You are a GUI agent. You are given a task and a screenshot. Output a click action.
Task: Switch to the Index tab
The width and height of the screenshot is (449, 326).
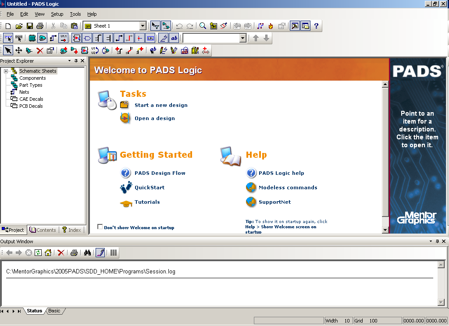point(71,230)
